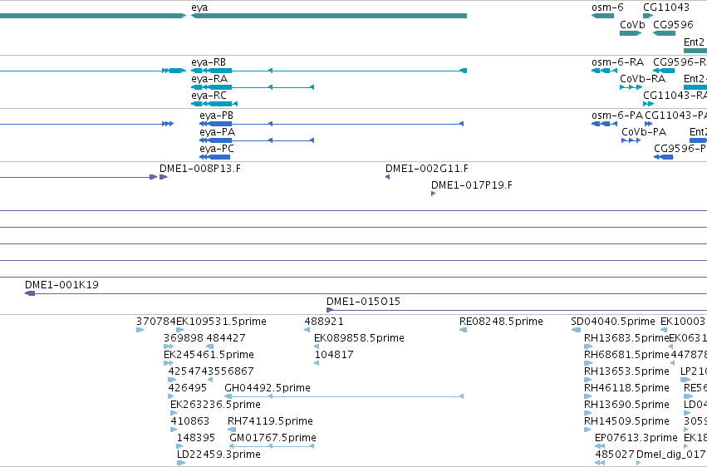This screenshot has height=467, width=707.
Task: Click the RE08248.5prime EST label
Action: click(501, 321)
